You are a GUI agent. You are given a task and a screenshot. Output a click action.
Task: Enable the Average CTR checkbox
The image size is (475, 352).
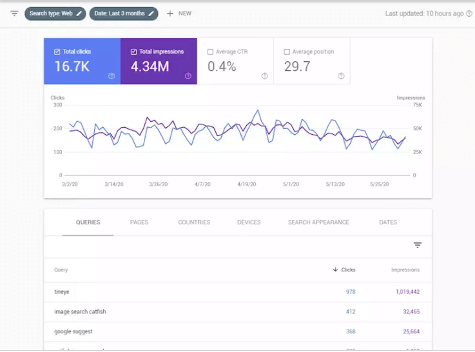coord(210,52)
